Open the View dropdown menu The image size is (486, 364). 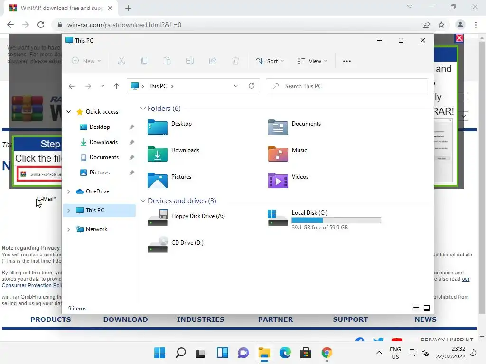[x=312, y=61]
